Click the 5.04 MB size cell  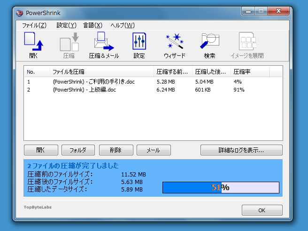pyautogui.click(x=204, y=82)
